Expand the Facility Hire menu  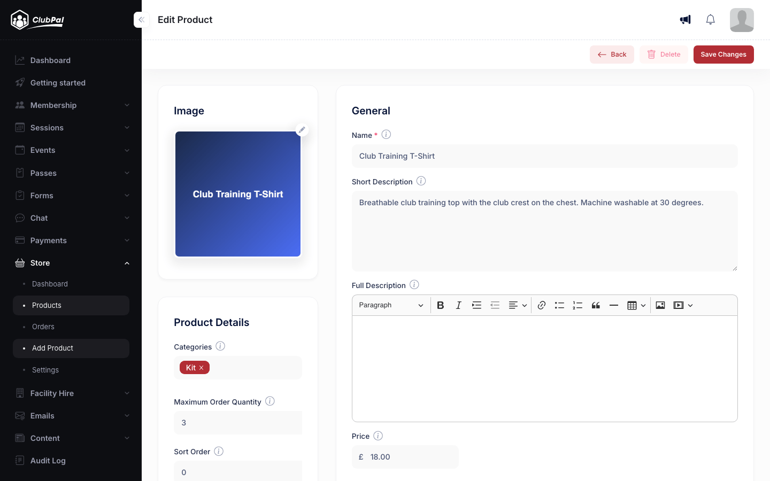coord(71,393)
